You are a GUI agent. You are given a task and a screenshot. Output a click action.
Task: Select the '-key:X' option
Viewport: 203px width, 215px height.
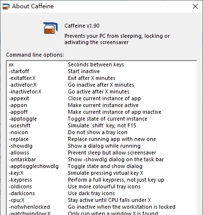pyautogui.click(x=16, y=173)
